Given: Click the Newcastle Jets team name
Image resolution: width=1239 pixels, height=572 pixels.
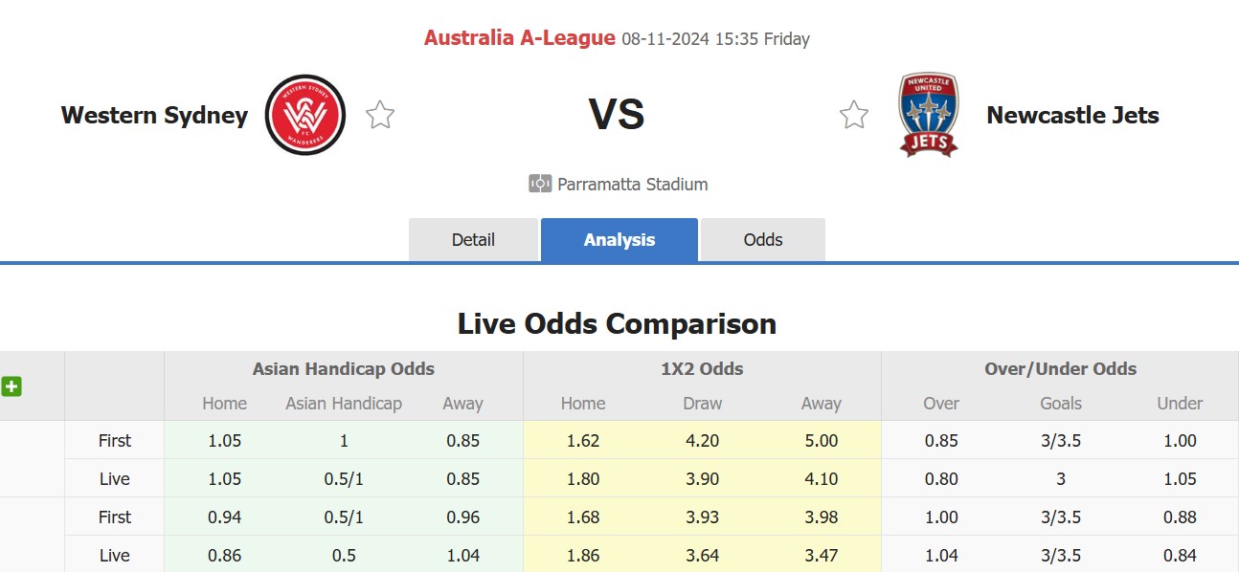Looking at the screenshot, I should 1073,115.
